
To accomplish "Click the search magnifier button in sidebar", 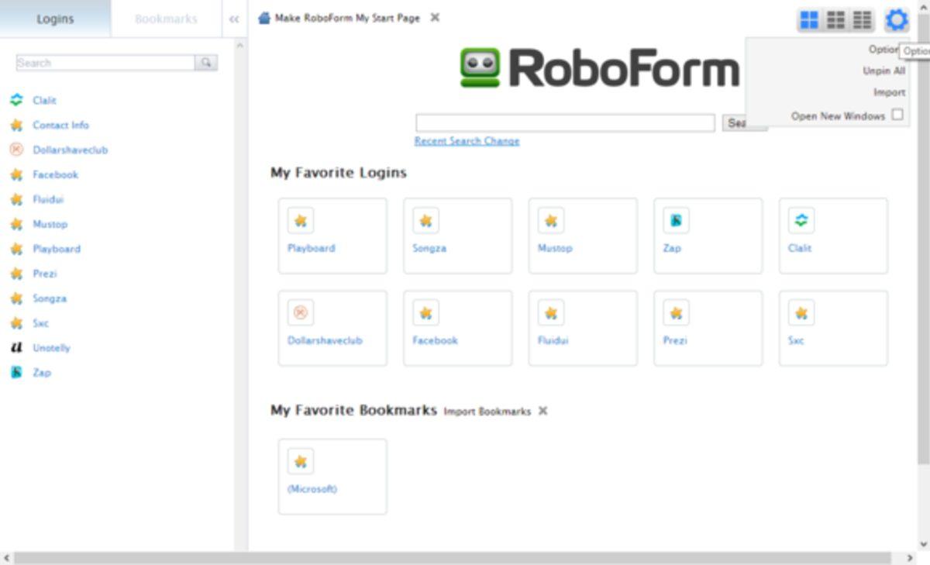I will (x=206, y=63).
